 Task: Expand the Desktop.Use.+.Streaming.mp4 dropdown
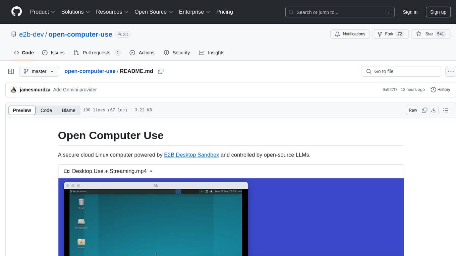coord(108,171)
